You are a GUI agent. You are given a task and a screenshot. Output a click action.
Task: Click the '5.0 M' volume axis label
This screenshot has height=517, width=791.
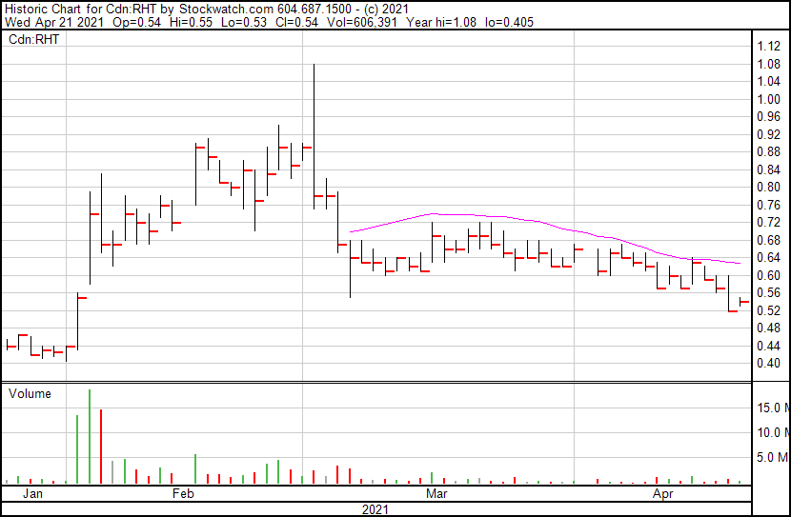pyautogui.click(x=773, y=457)
